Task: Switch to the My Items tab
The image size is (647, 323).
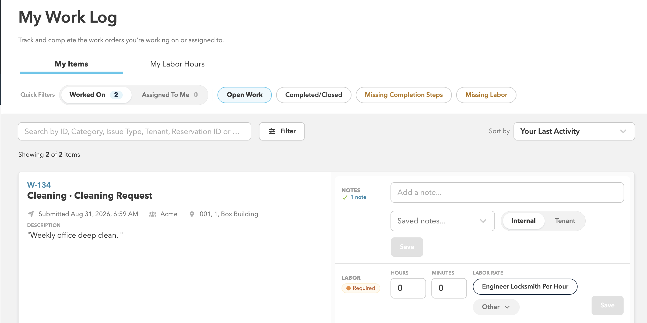Action: (x=71, y=64)
